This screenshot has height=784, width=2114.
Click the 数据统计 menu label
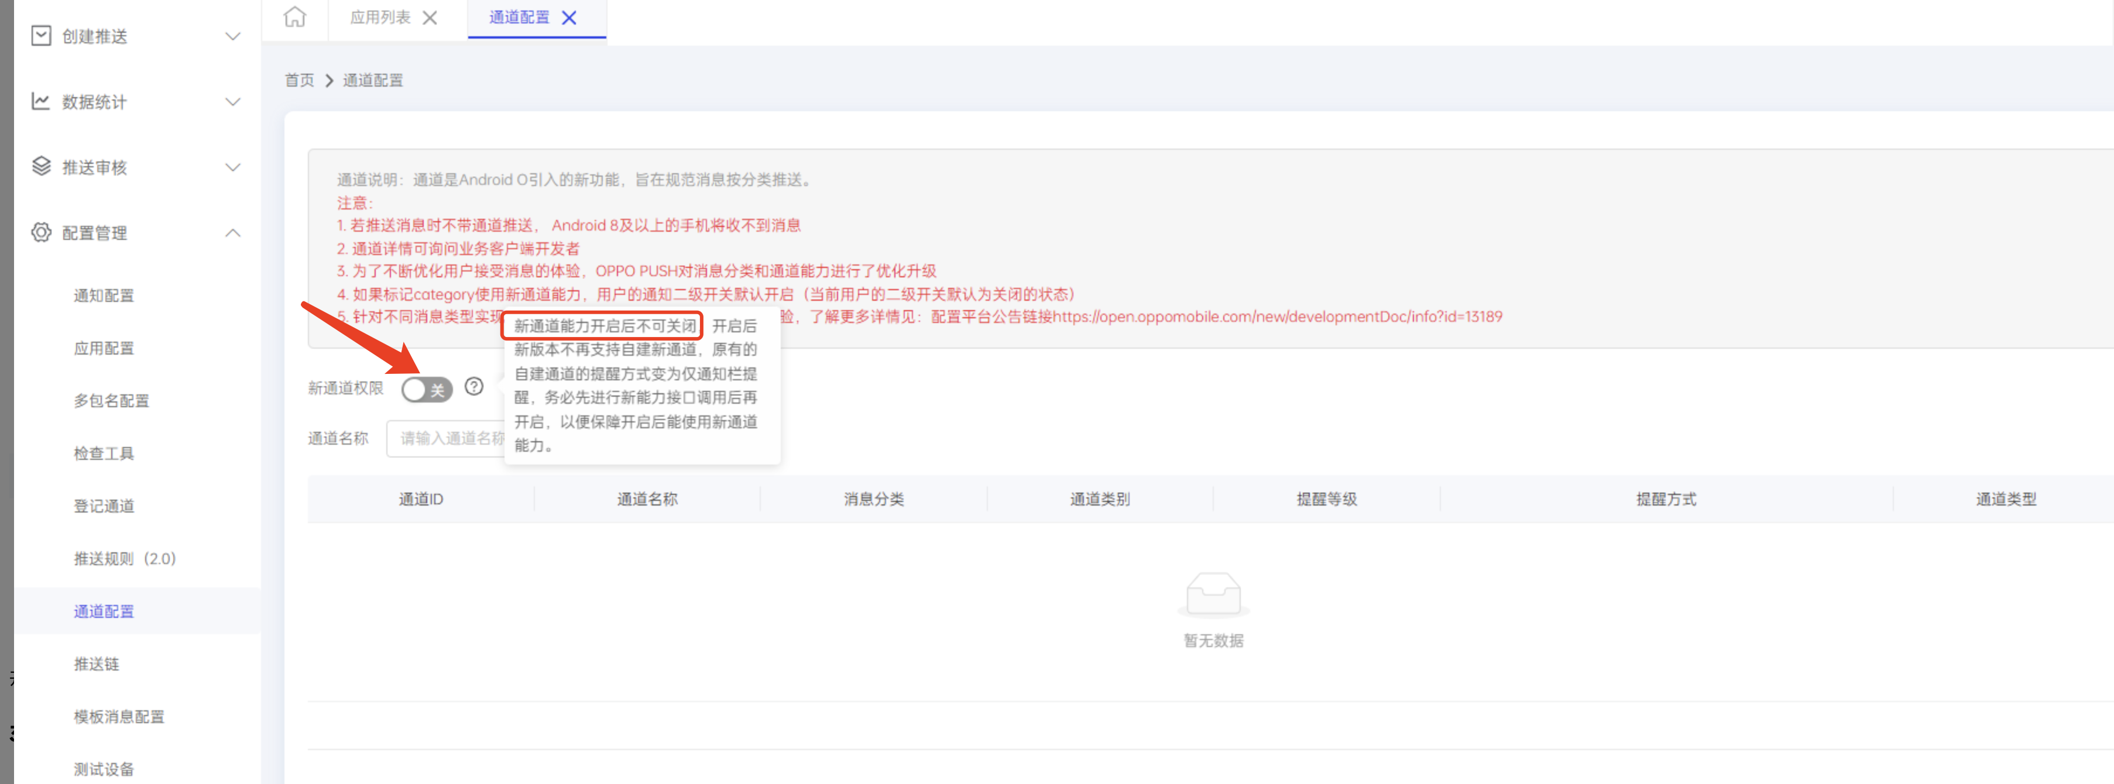point(94,102)
